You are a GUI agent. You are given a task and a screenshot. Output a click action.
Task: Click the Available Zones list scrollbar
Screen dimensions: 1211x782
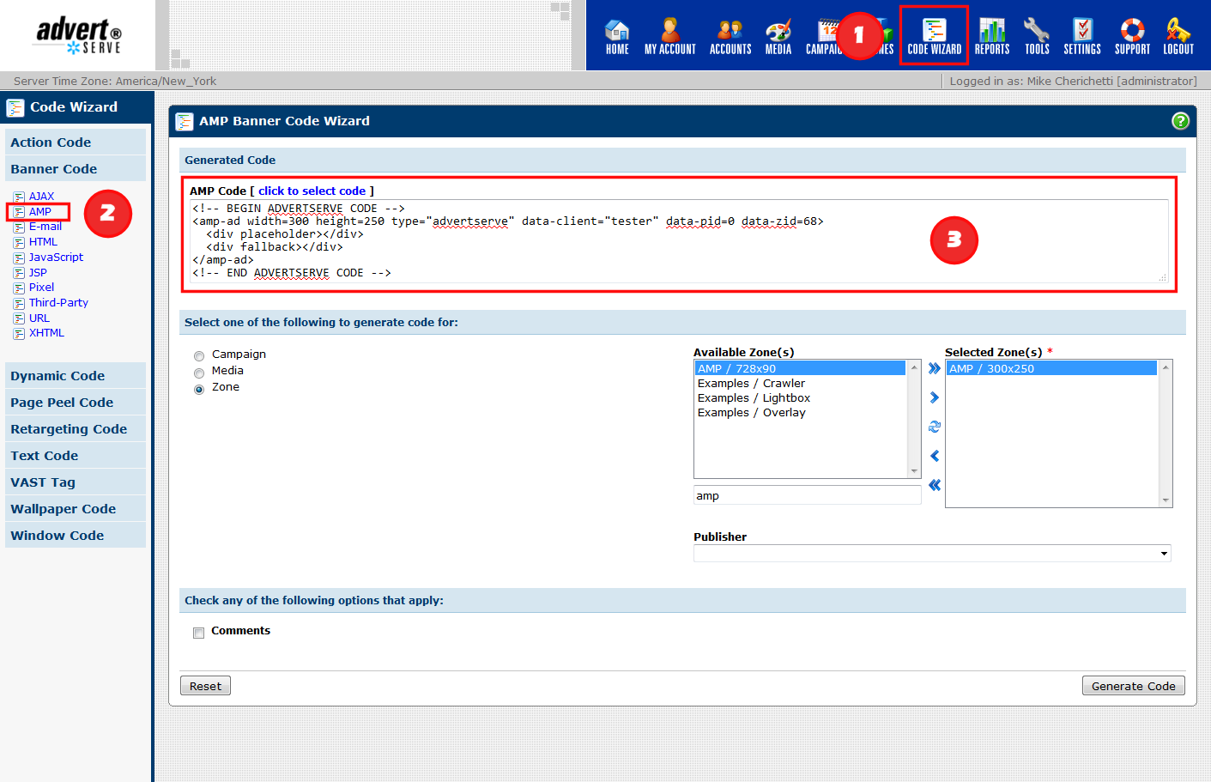(x=914, y=419)
